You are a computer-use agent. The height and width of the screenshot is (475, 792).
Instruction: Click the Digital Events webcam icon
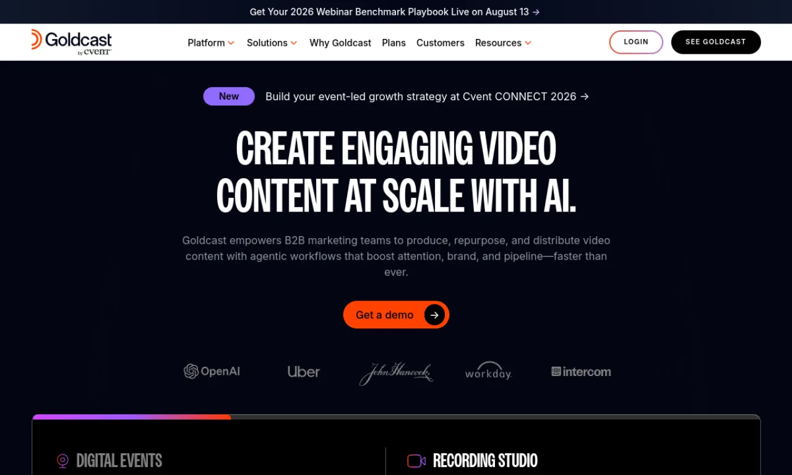[62, 461]
